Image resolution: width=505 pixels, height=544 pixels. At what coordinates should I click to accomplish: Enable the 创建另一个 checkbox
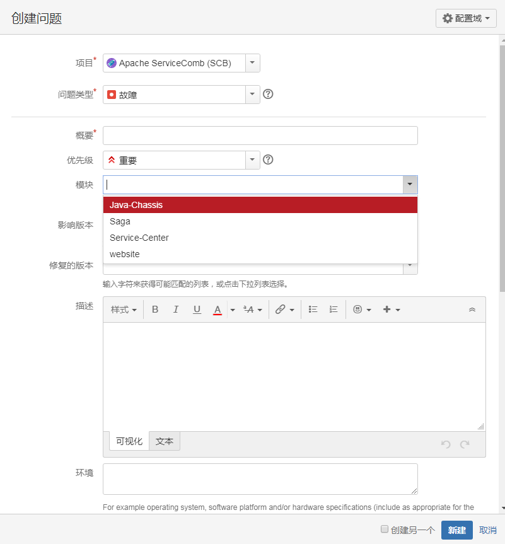385,530
